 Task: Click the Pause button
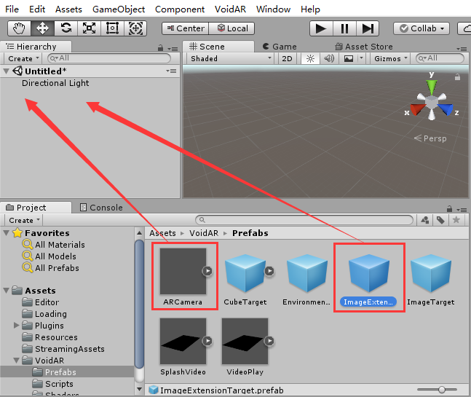pos(344,28)
